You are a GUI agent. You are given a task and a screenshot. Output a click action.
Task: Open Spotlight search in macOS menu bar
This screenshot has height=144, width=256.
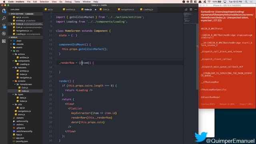pos(246,2)
